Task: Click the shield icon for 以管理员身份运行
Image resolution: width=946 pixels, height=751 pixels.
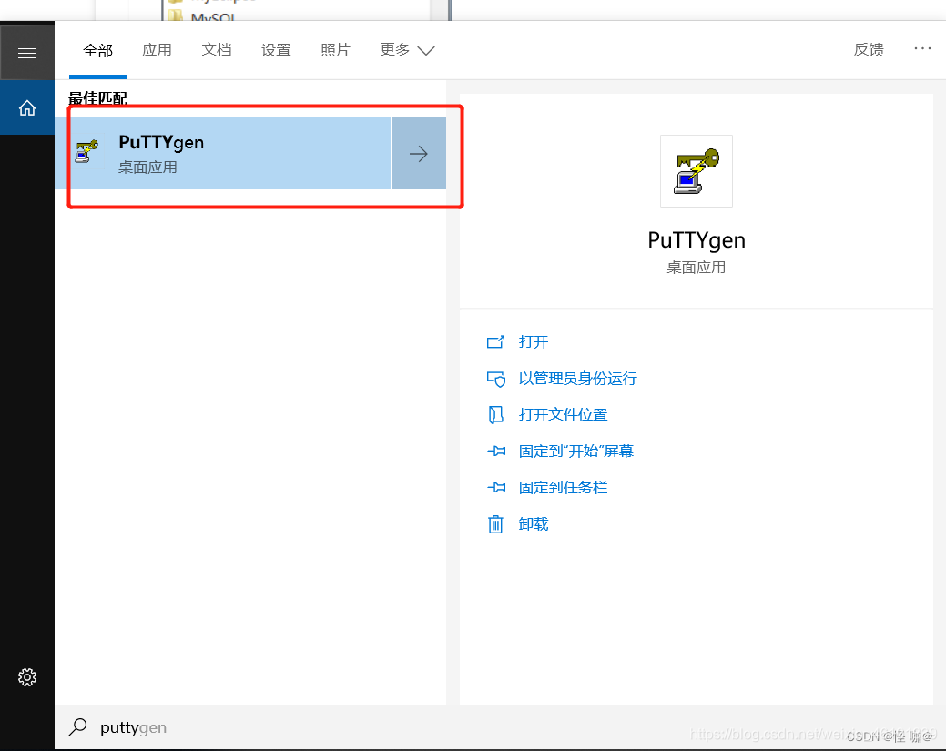Action: coord(495,379)
